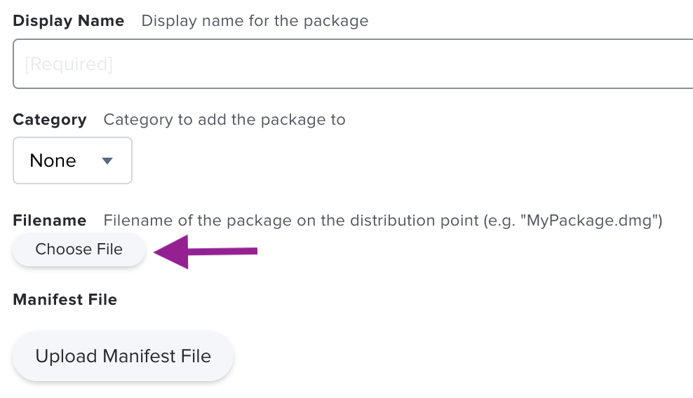Focus the Display Name text field
The height and width of the screenshot is (398, 693).
click(353, 64)
